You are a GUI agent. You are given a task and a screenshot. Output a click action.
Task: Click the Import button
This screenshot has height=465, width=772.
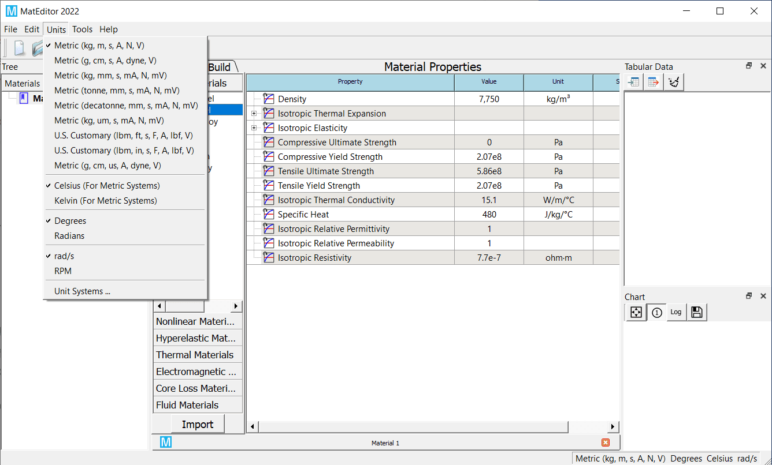coord(198,425)
